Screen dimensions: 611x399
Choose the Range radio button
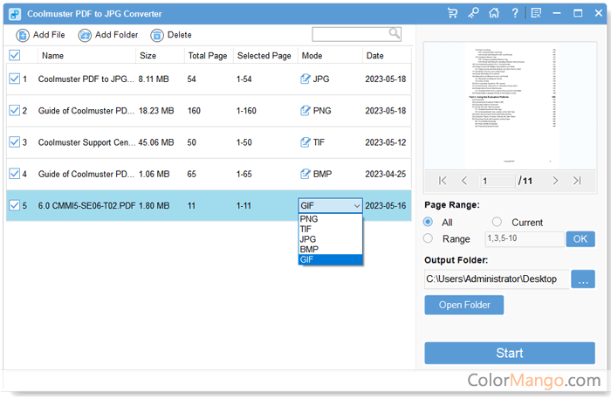428,238
